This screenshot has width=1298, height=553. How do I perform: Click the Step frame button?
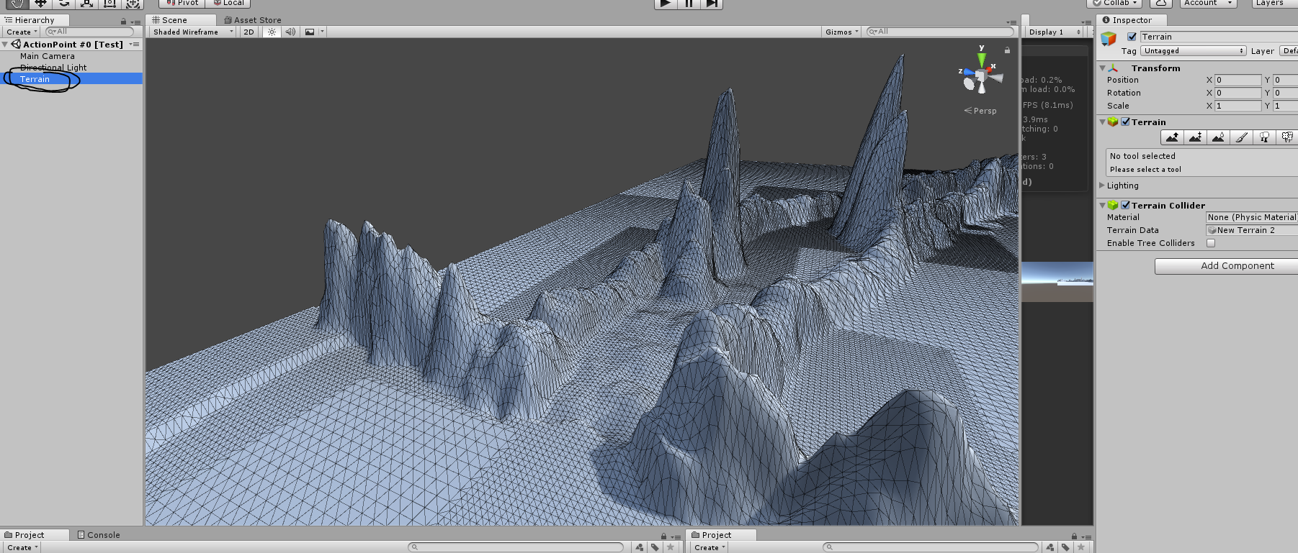pos(712,4)
